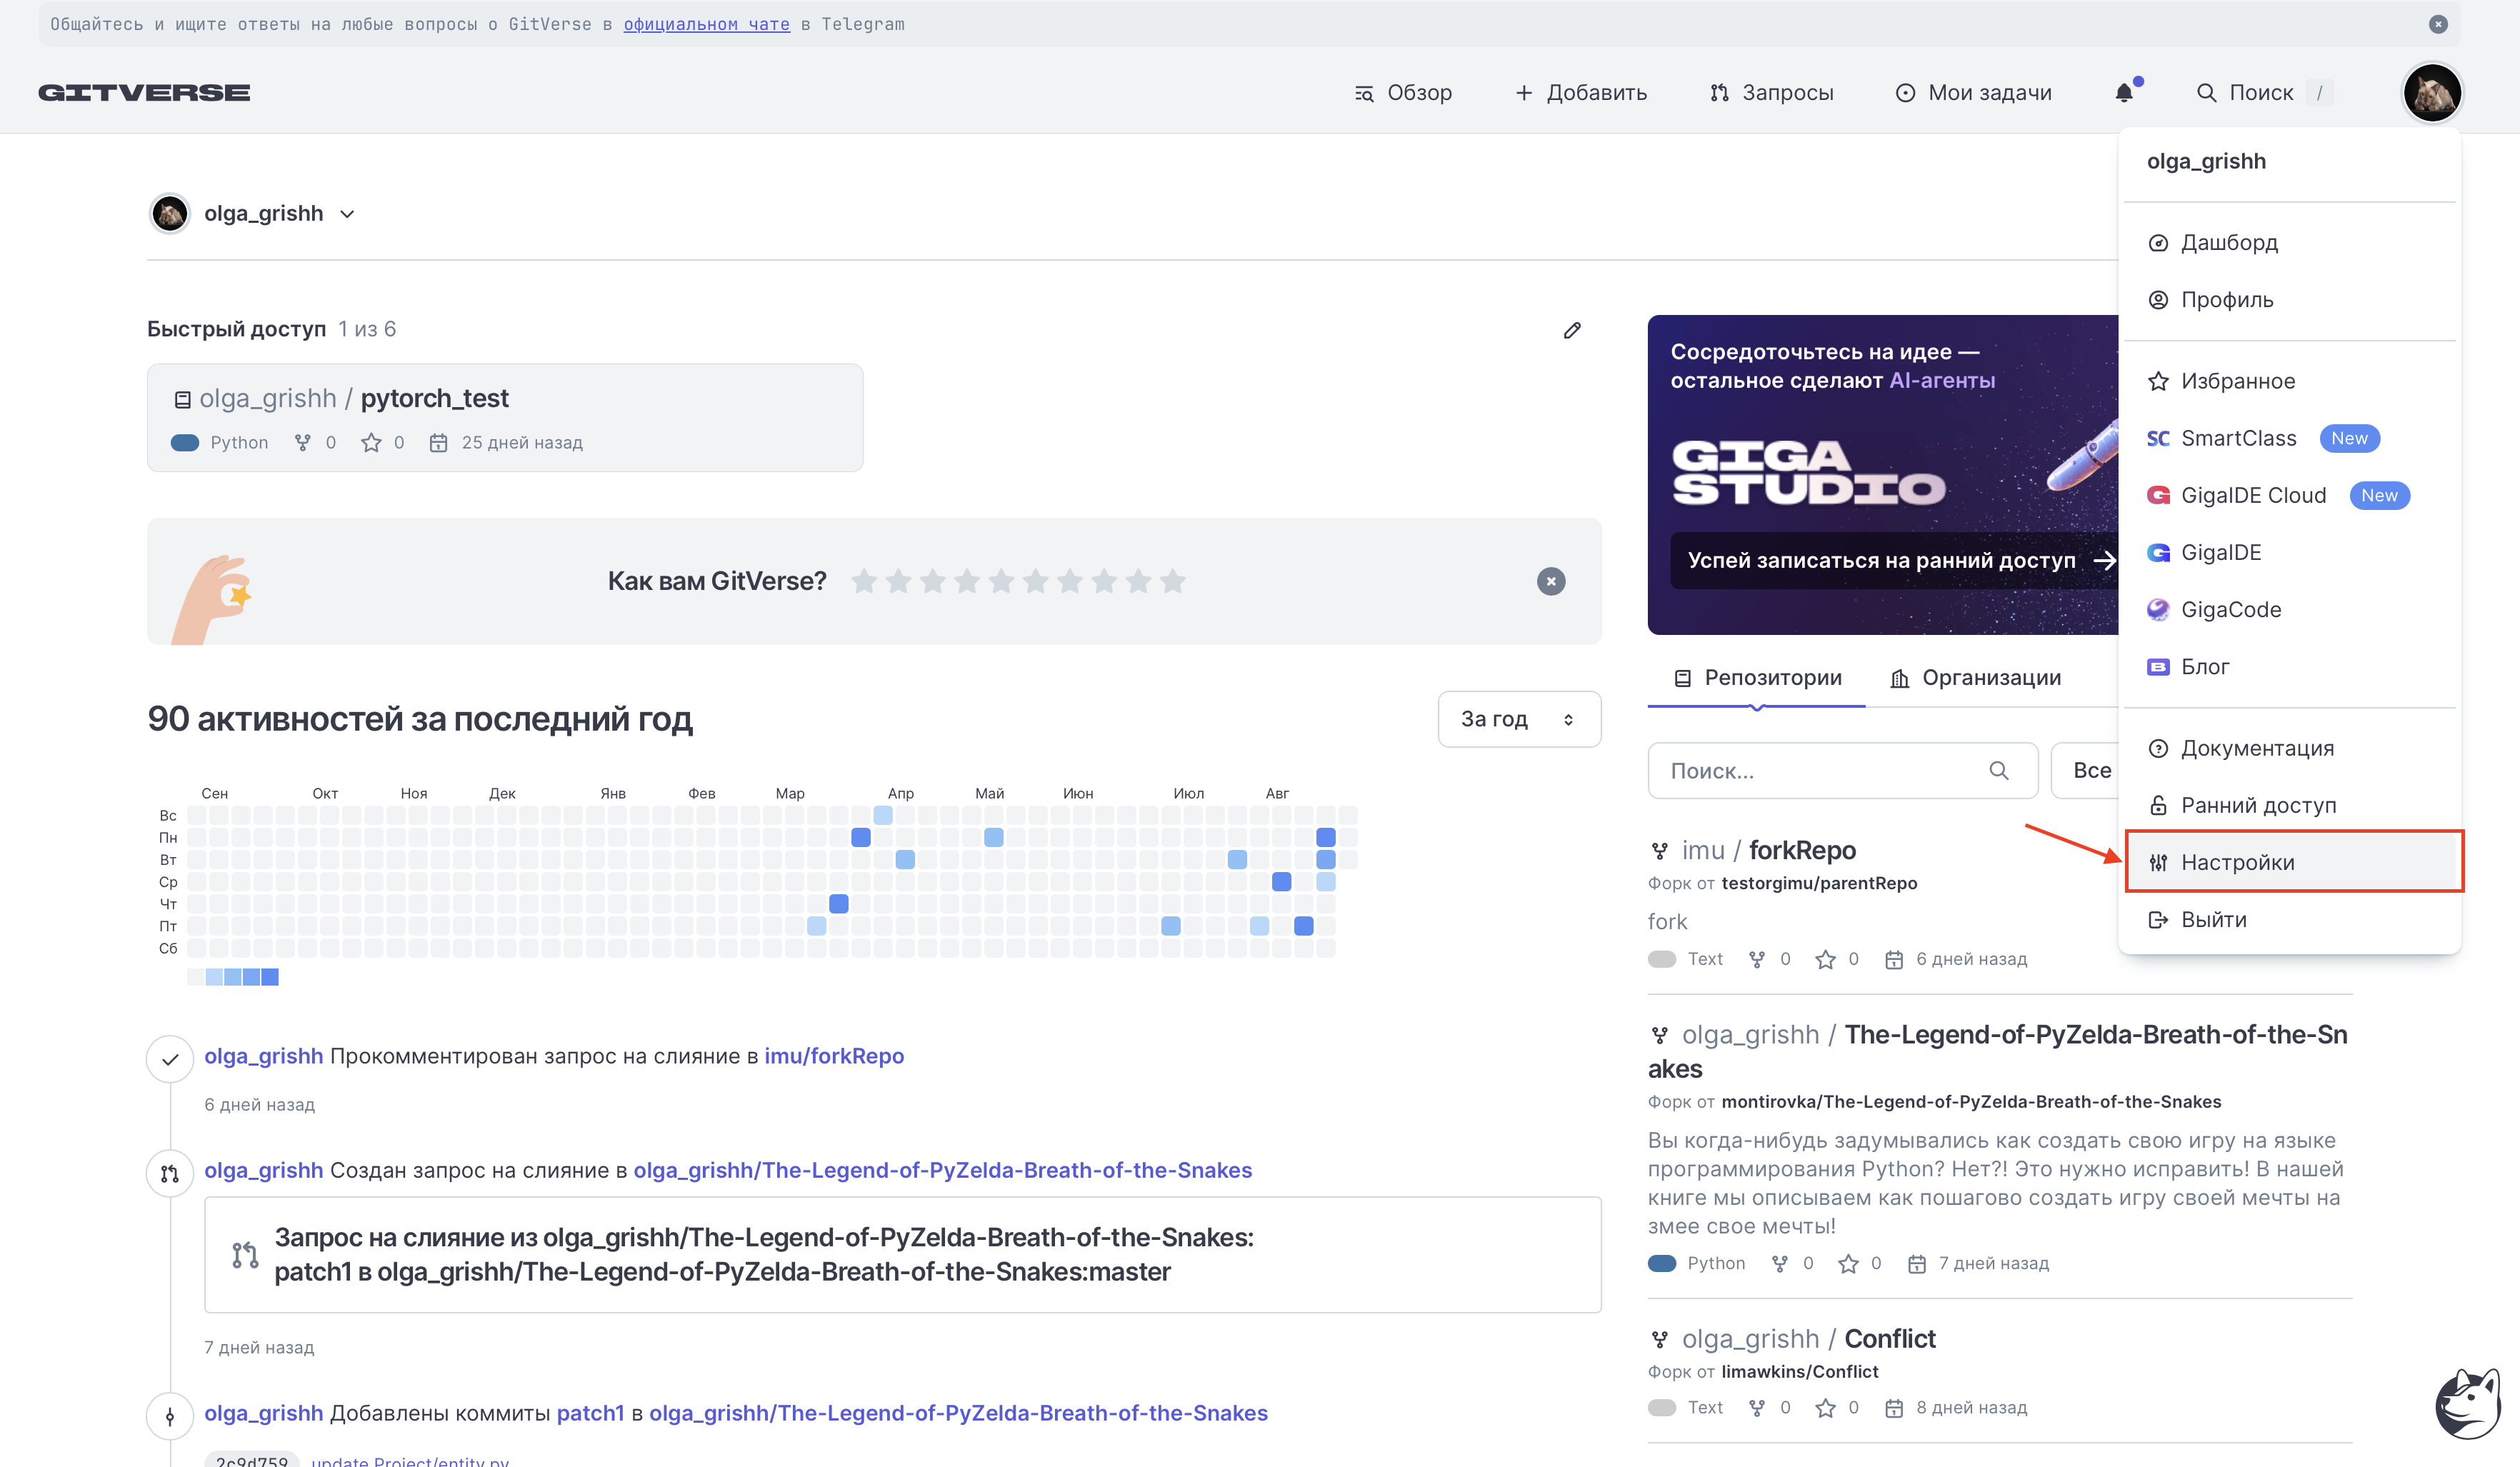The image size is (2520, 1467).
Task: Click olga_grishh username at top of user menu
Action: (2206, 161)
